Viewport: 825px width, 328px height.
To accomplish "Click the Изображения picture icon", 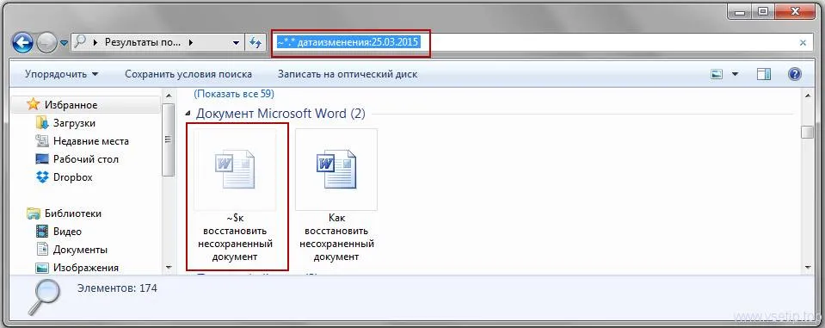I will pos(42,268).
